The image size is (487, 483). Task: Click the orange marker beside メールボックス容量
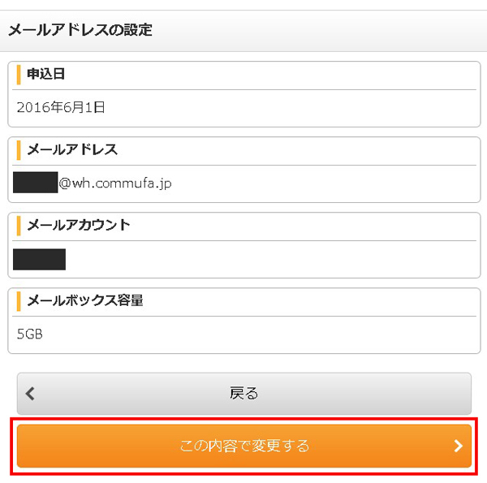(x=19, y=300)
